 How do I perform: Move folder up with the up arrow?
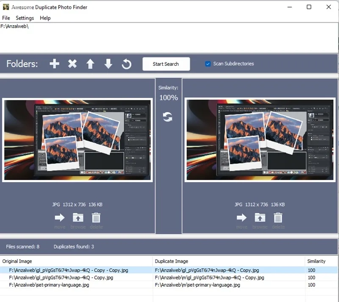coord(90,64)
